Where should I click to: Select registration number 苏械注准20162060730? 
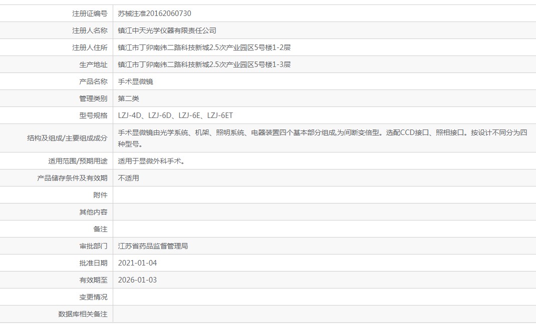click(154, 13)
